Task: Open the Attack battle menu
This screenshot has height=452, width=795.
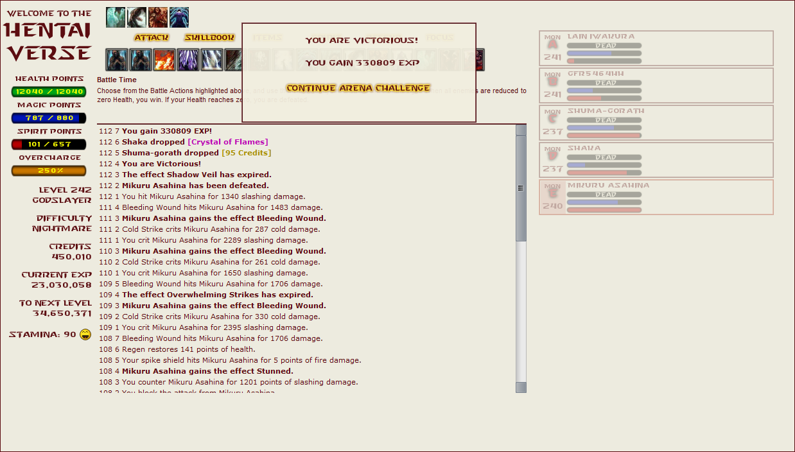Action: 152,38
